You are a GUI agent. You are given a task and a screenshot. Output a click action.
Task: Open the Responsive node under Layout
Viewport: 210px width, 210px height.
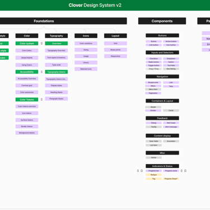click(x=115, y=56)
